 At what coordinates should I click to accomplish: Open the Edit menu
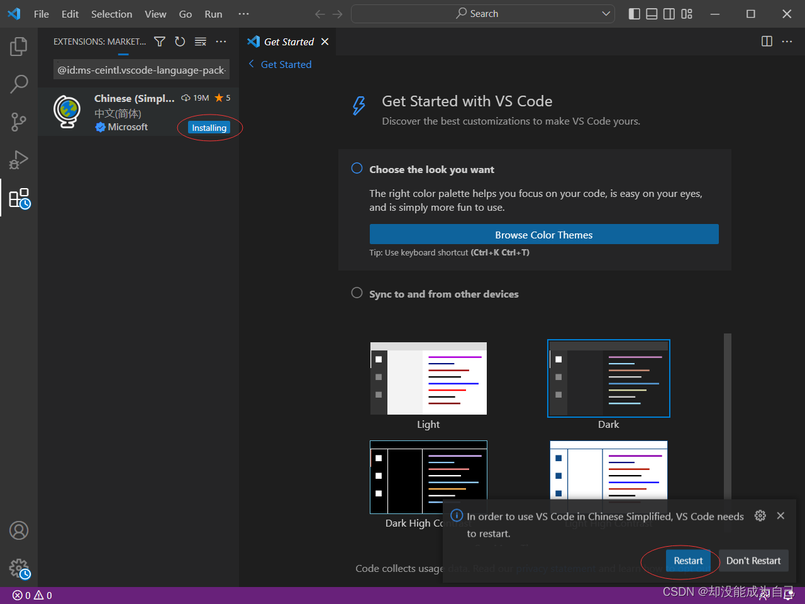point(70,14)
